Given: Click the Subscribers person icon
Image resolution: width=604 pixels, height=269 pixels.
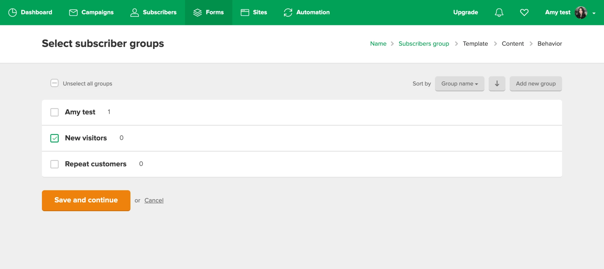Looking at the screenshot, I should pos(135,12).
